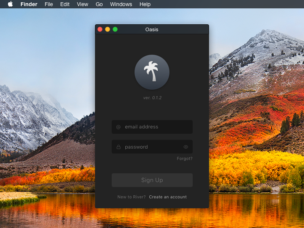
Task: Click the New to River? text
Action: 131,197
